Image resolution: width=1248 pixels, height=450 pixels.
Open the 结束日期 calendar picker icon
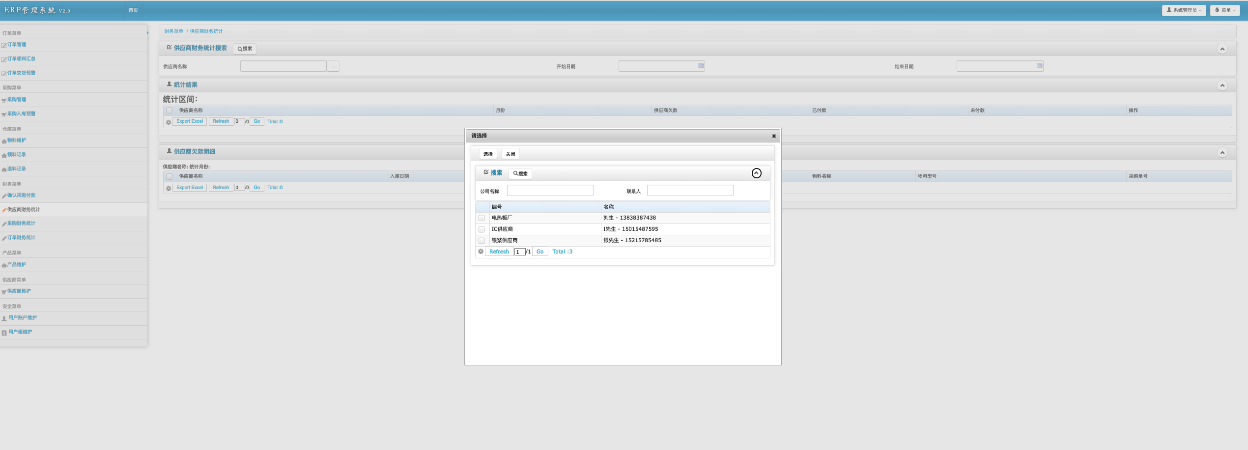click(x=1039, y=66)
